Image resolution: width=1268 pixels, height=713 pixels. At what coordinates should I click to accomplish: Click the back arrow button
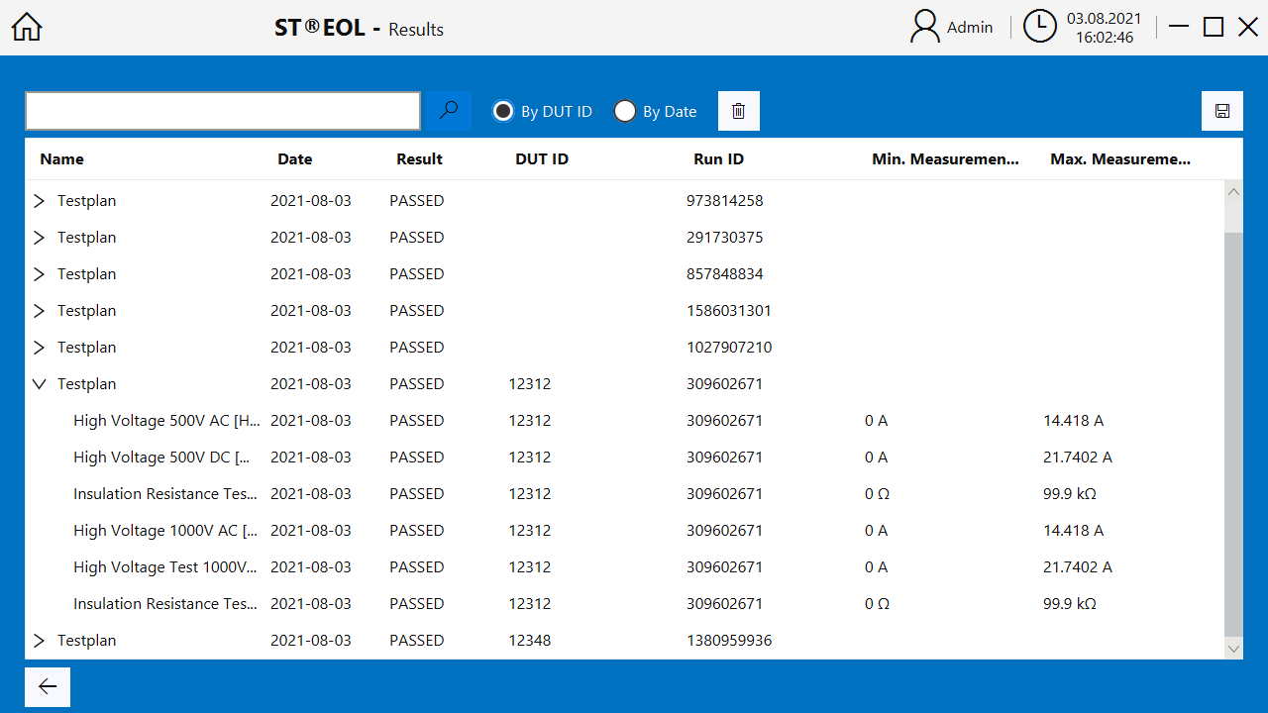(x=48, y=686)
